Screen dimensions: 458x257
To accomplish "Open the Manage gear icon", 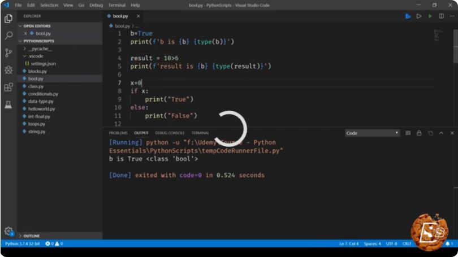I will click(8, 232).
